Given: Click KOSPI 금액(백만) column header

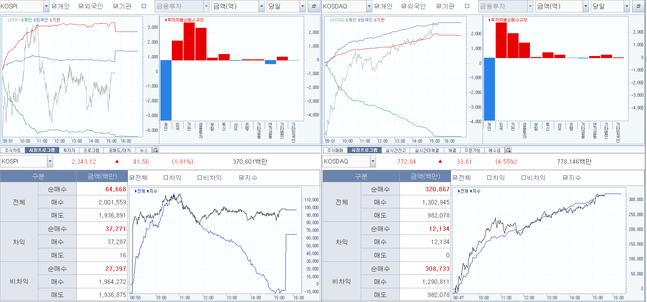Looking at the screenshot, I should pyautogui.click(x=102, y=176).
